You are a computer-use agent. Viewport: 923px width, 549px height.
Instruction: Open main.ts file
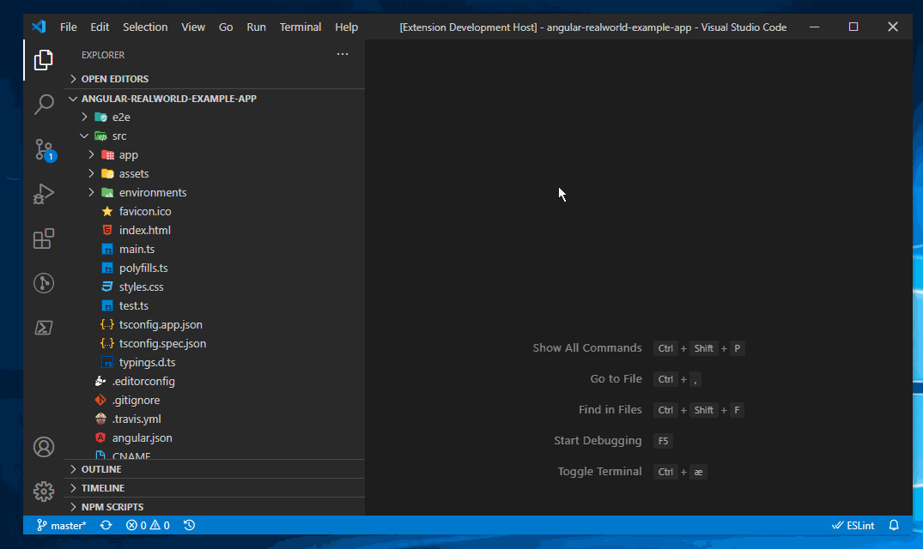click(x=215, y=250)
